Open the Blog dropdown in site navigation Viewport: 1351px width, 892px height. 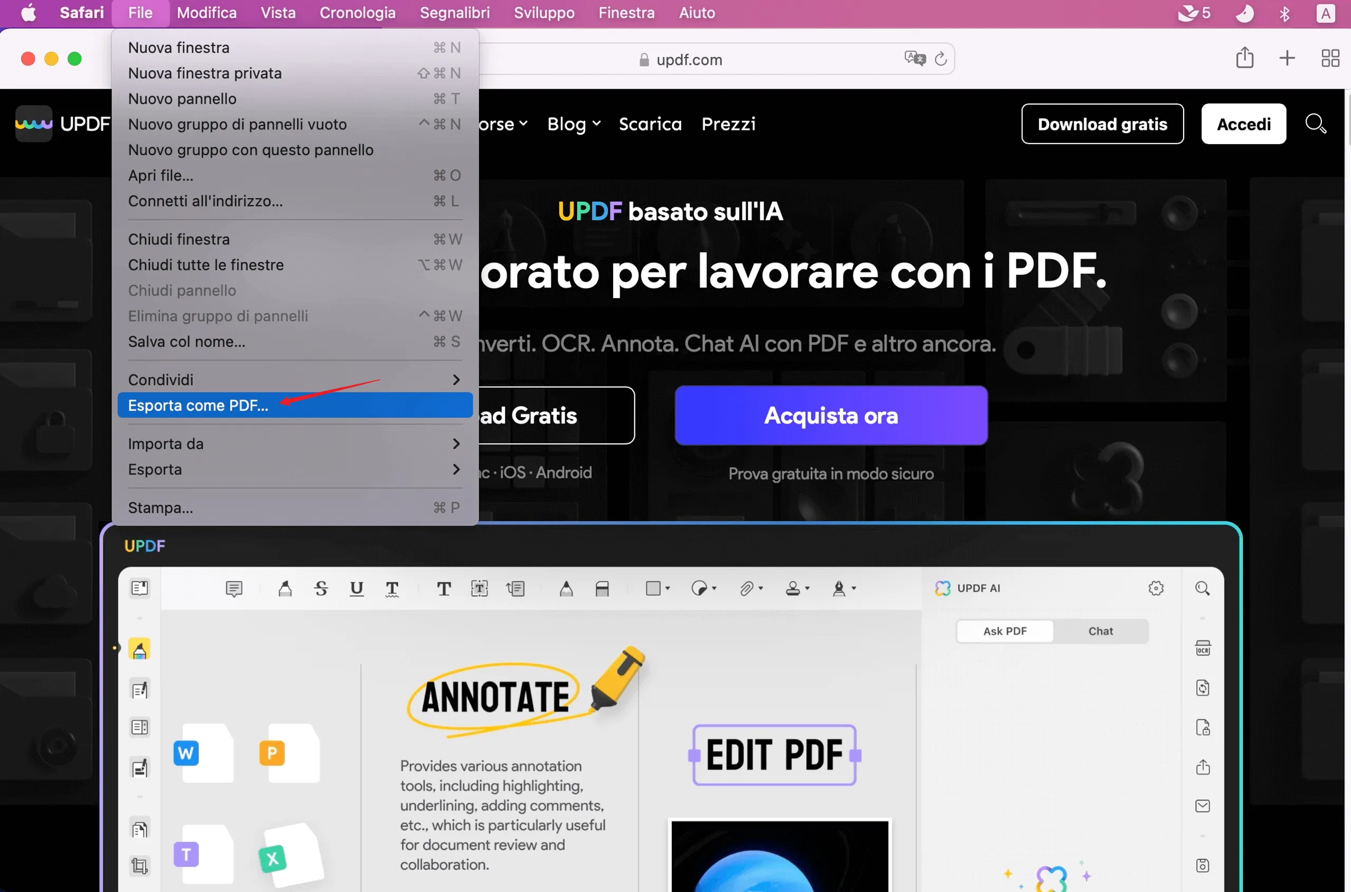574,124
